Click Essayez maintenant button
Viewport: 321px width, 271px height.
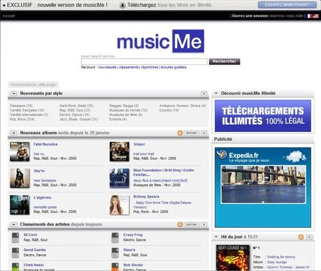(x=287, y=5)
